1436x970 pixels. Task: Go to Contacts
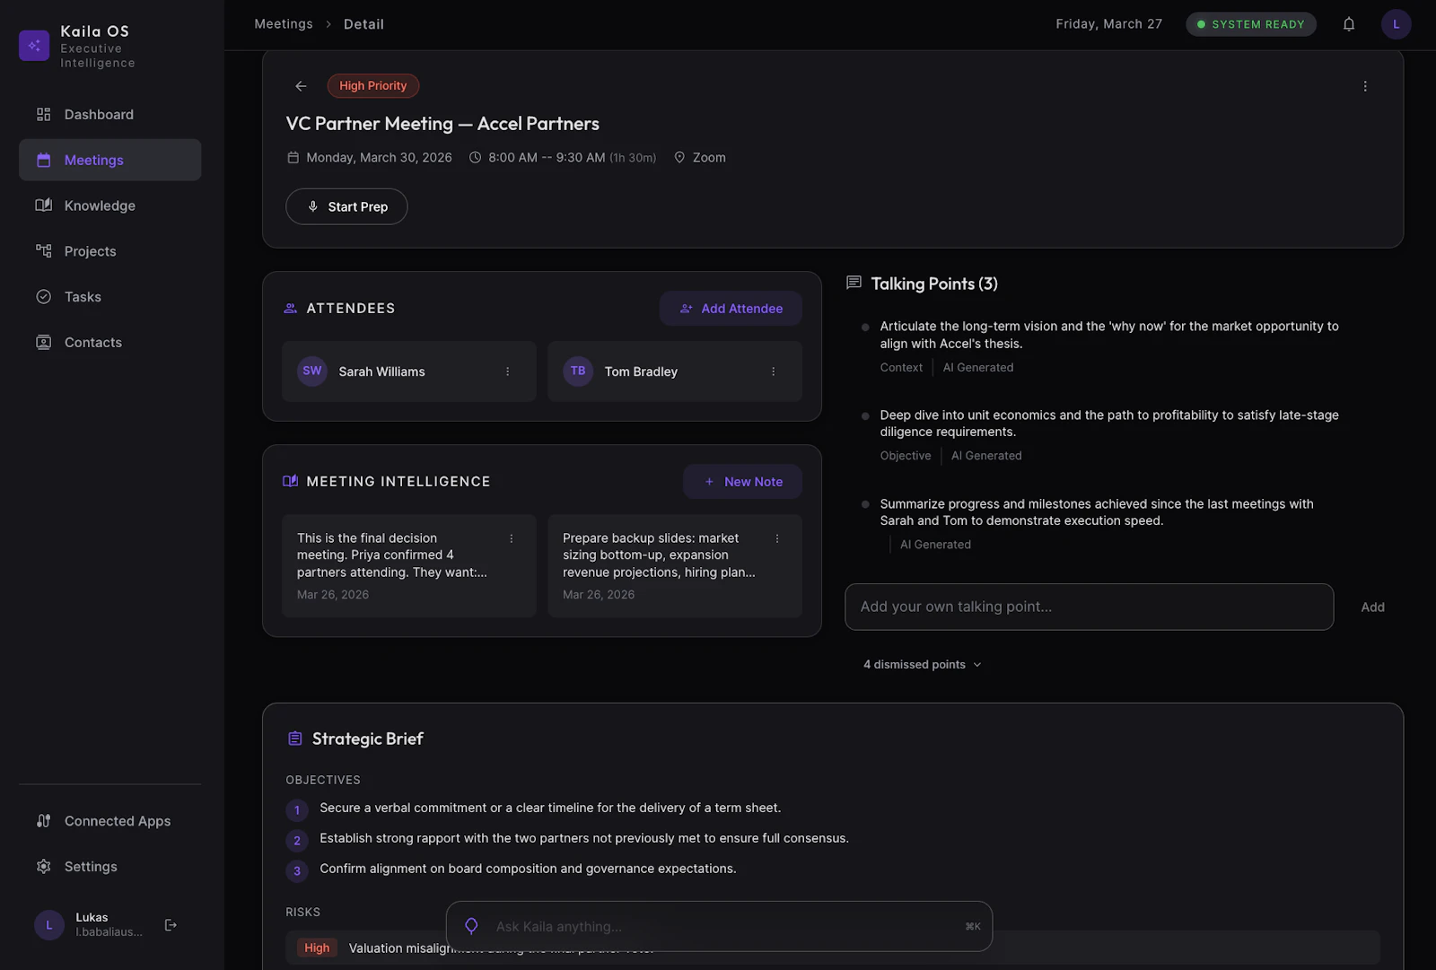109,343
